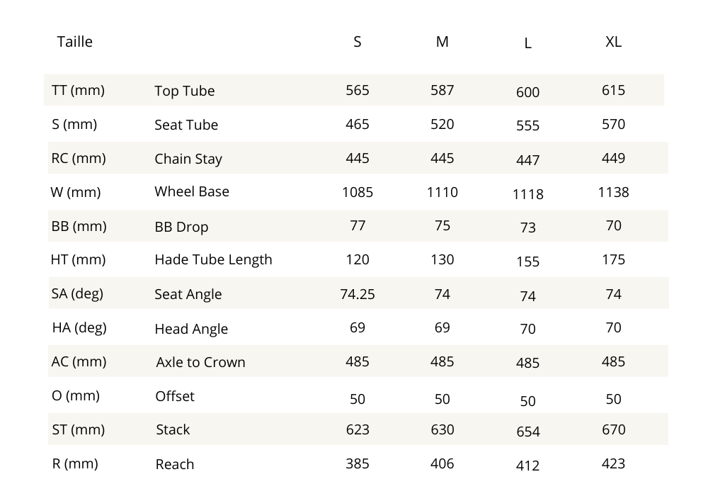This screenshot has height=501, width=708.
Task: Click the Top Tube row label
Action: [x=184, y=91]
